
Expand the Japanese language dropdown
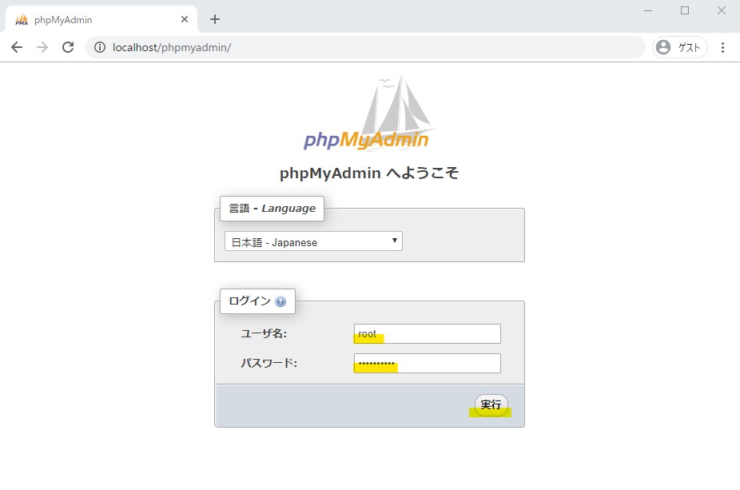(313, 241)
